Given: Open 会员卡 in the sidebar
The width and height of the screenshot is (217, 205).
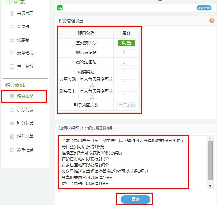Looking at the screenshot, I should coord(23,26).
